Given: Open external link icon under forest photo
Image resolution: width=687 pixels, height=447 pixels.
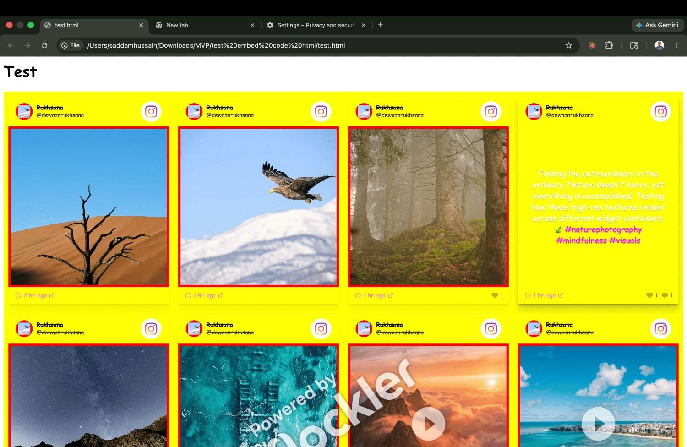Looking at the screenshot, I should pyautogui.click(x=391, y=295).
